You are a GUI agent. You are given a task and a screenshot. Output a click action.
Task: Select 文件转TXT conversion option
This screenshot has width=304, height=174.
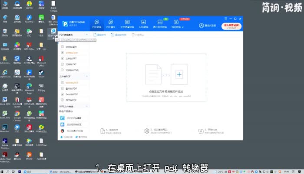[x=71, y=64]
